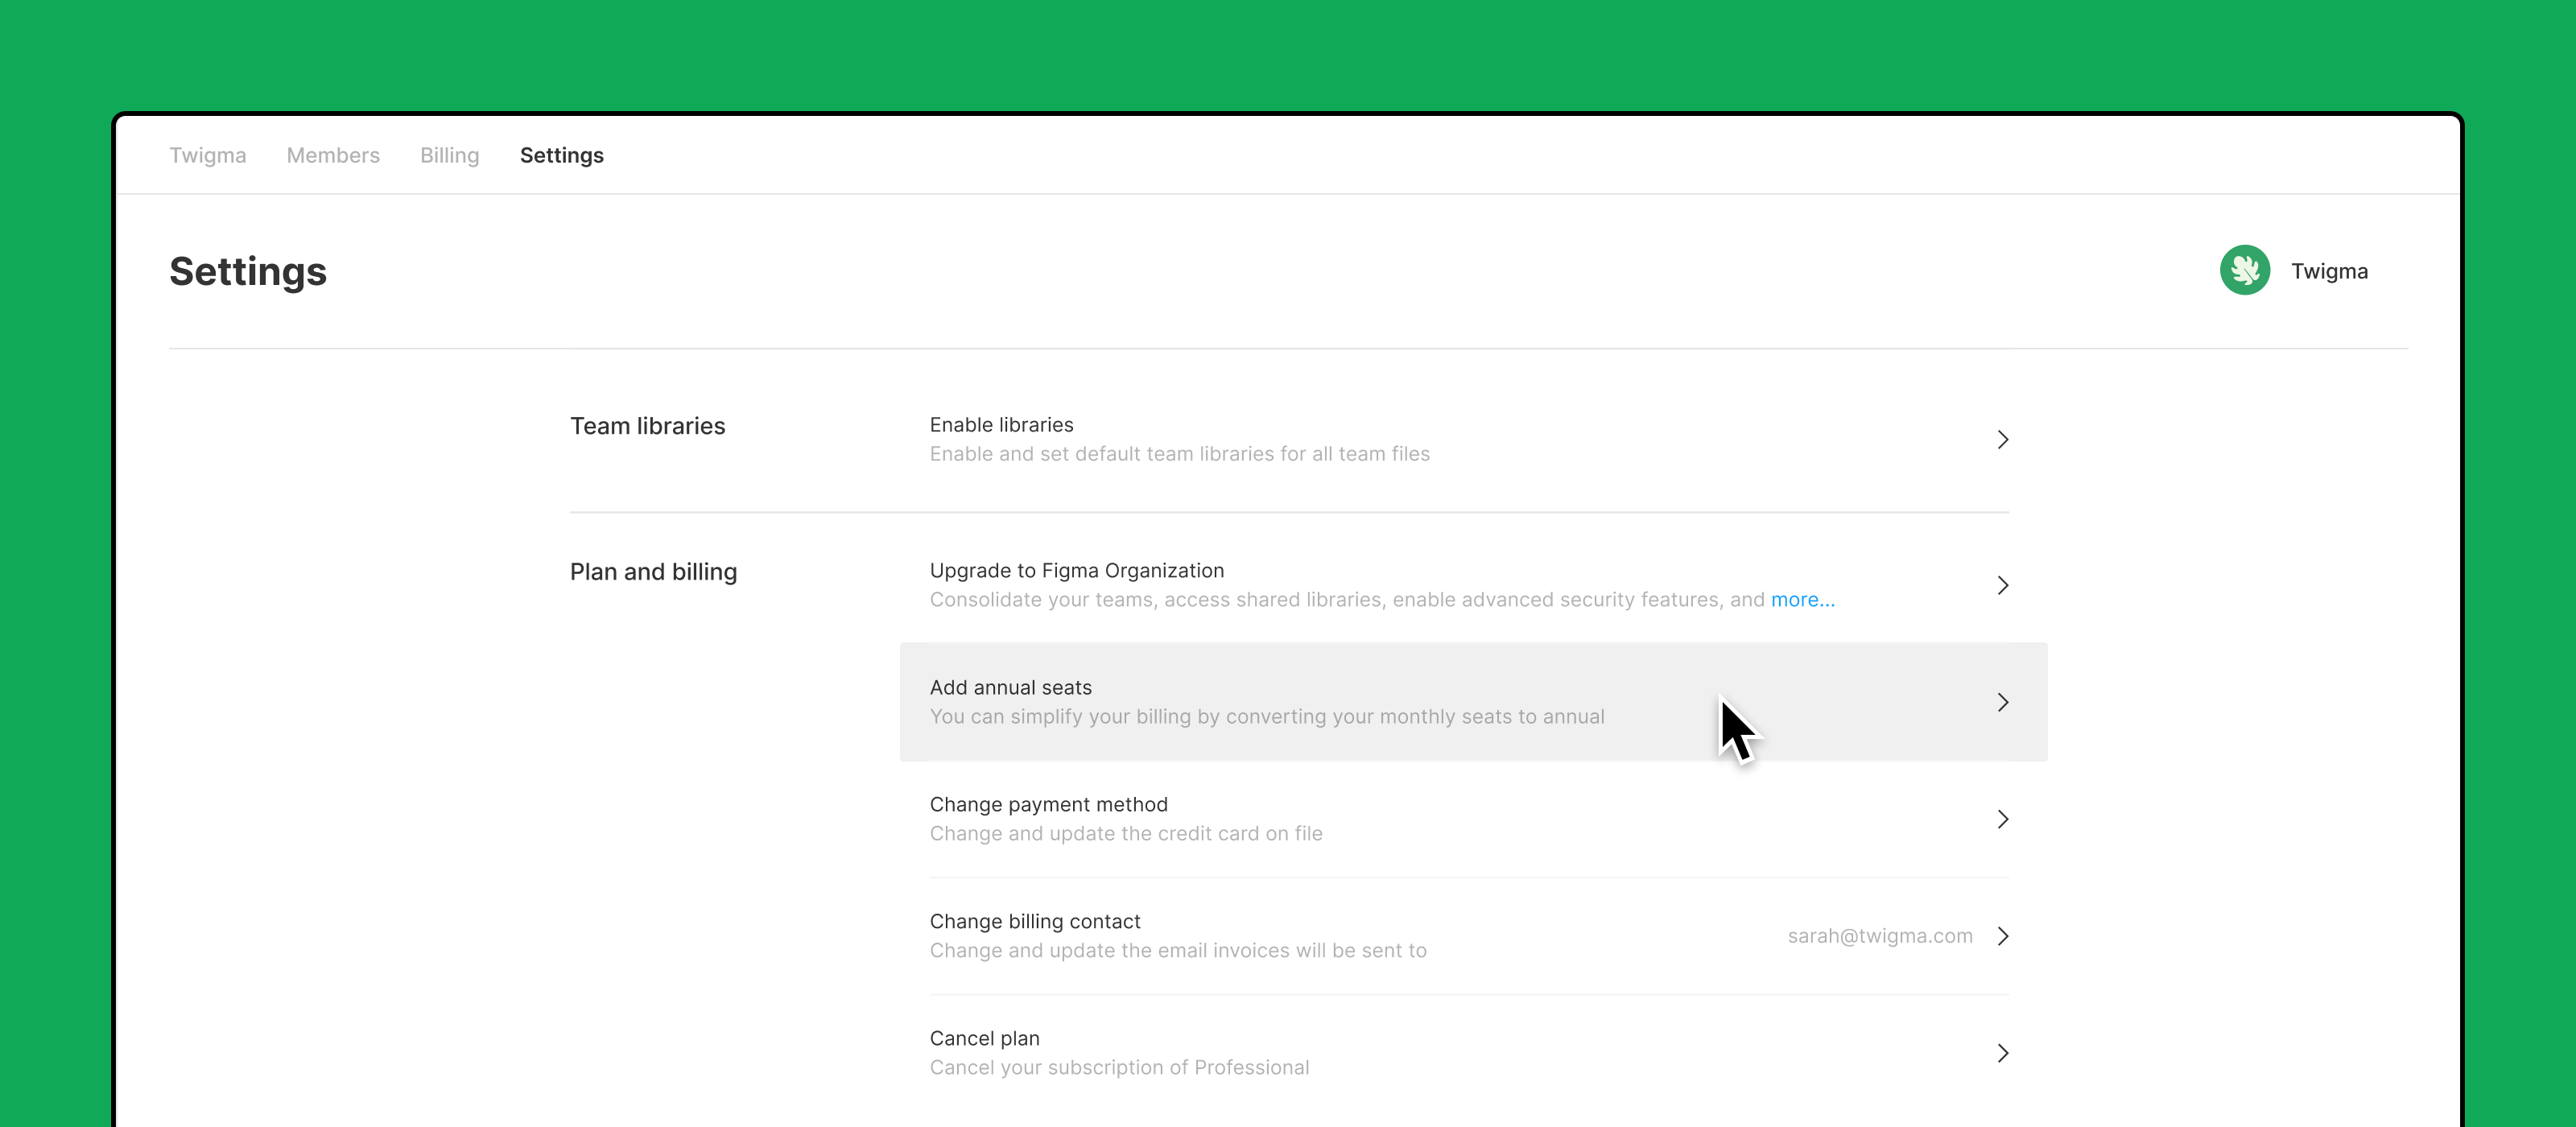Image resolution: width=2576 pixels, height=1127 pixels.
Task: Click 'Cancel your subscription of Professional' text
Action: point(1118,1068)
